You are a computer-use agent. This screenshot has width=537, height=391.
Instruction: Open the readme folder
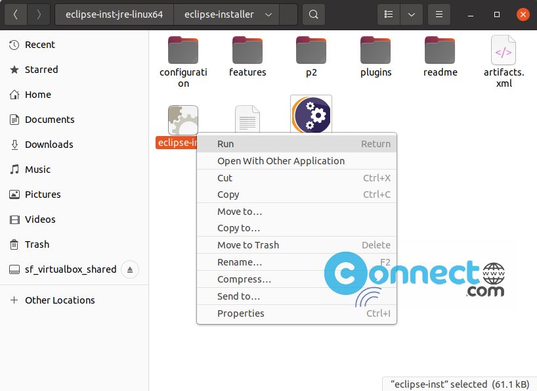[x=440, y=57]
